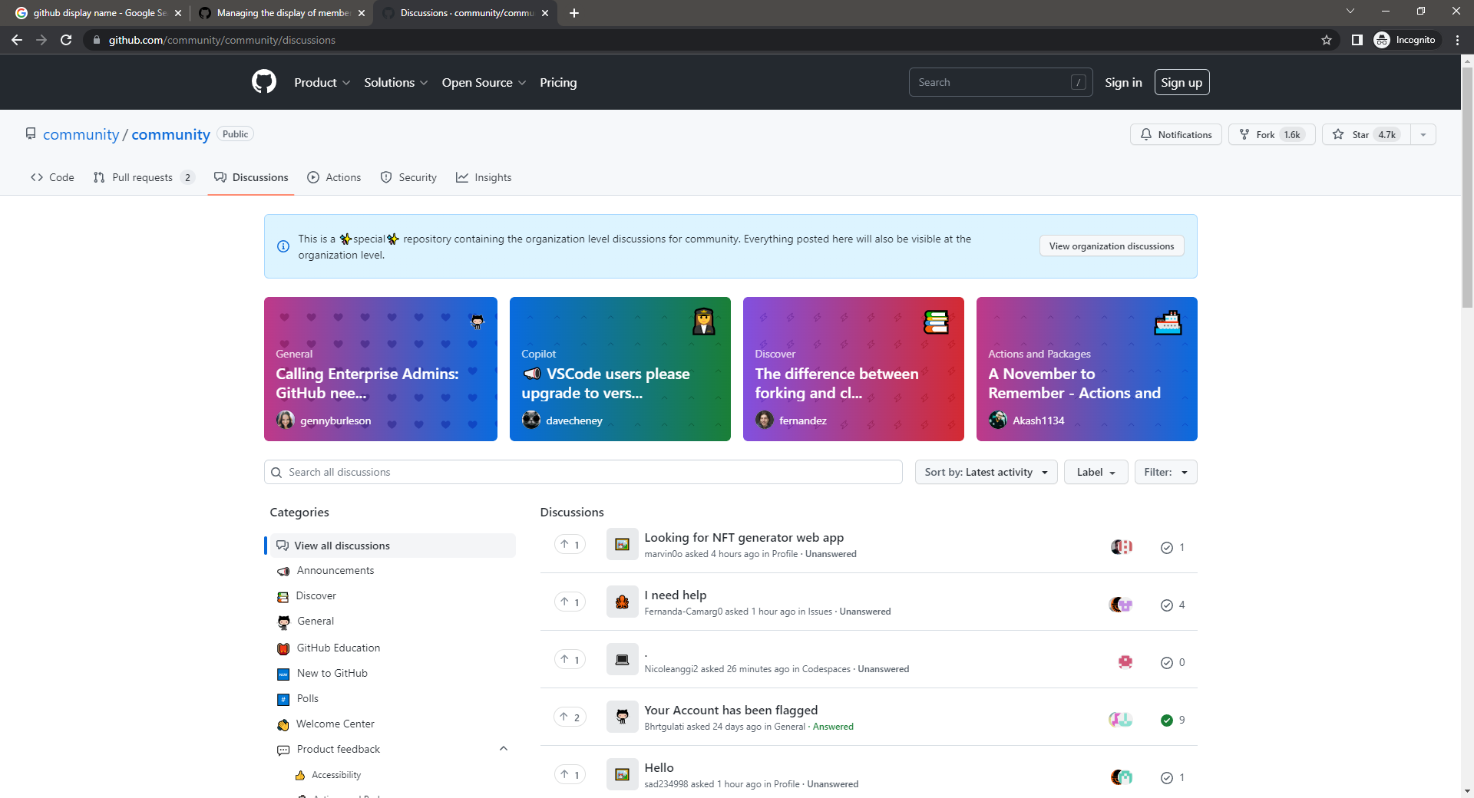Open the notifications bell icon
Viewport: 1474px width, 798px height.
(x=1146, y=134)
